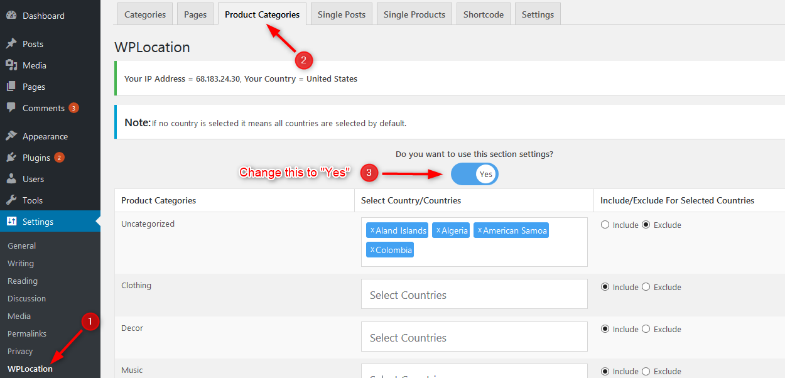785x378 pixels.
Task: Open the Writing settings link
Action: tap(21, 263)
